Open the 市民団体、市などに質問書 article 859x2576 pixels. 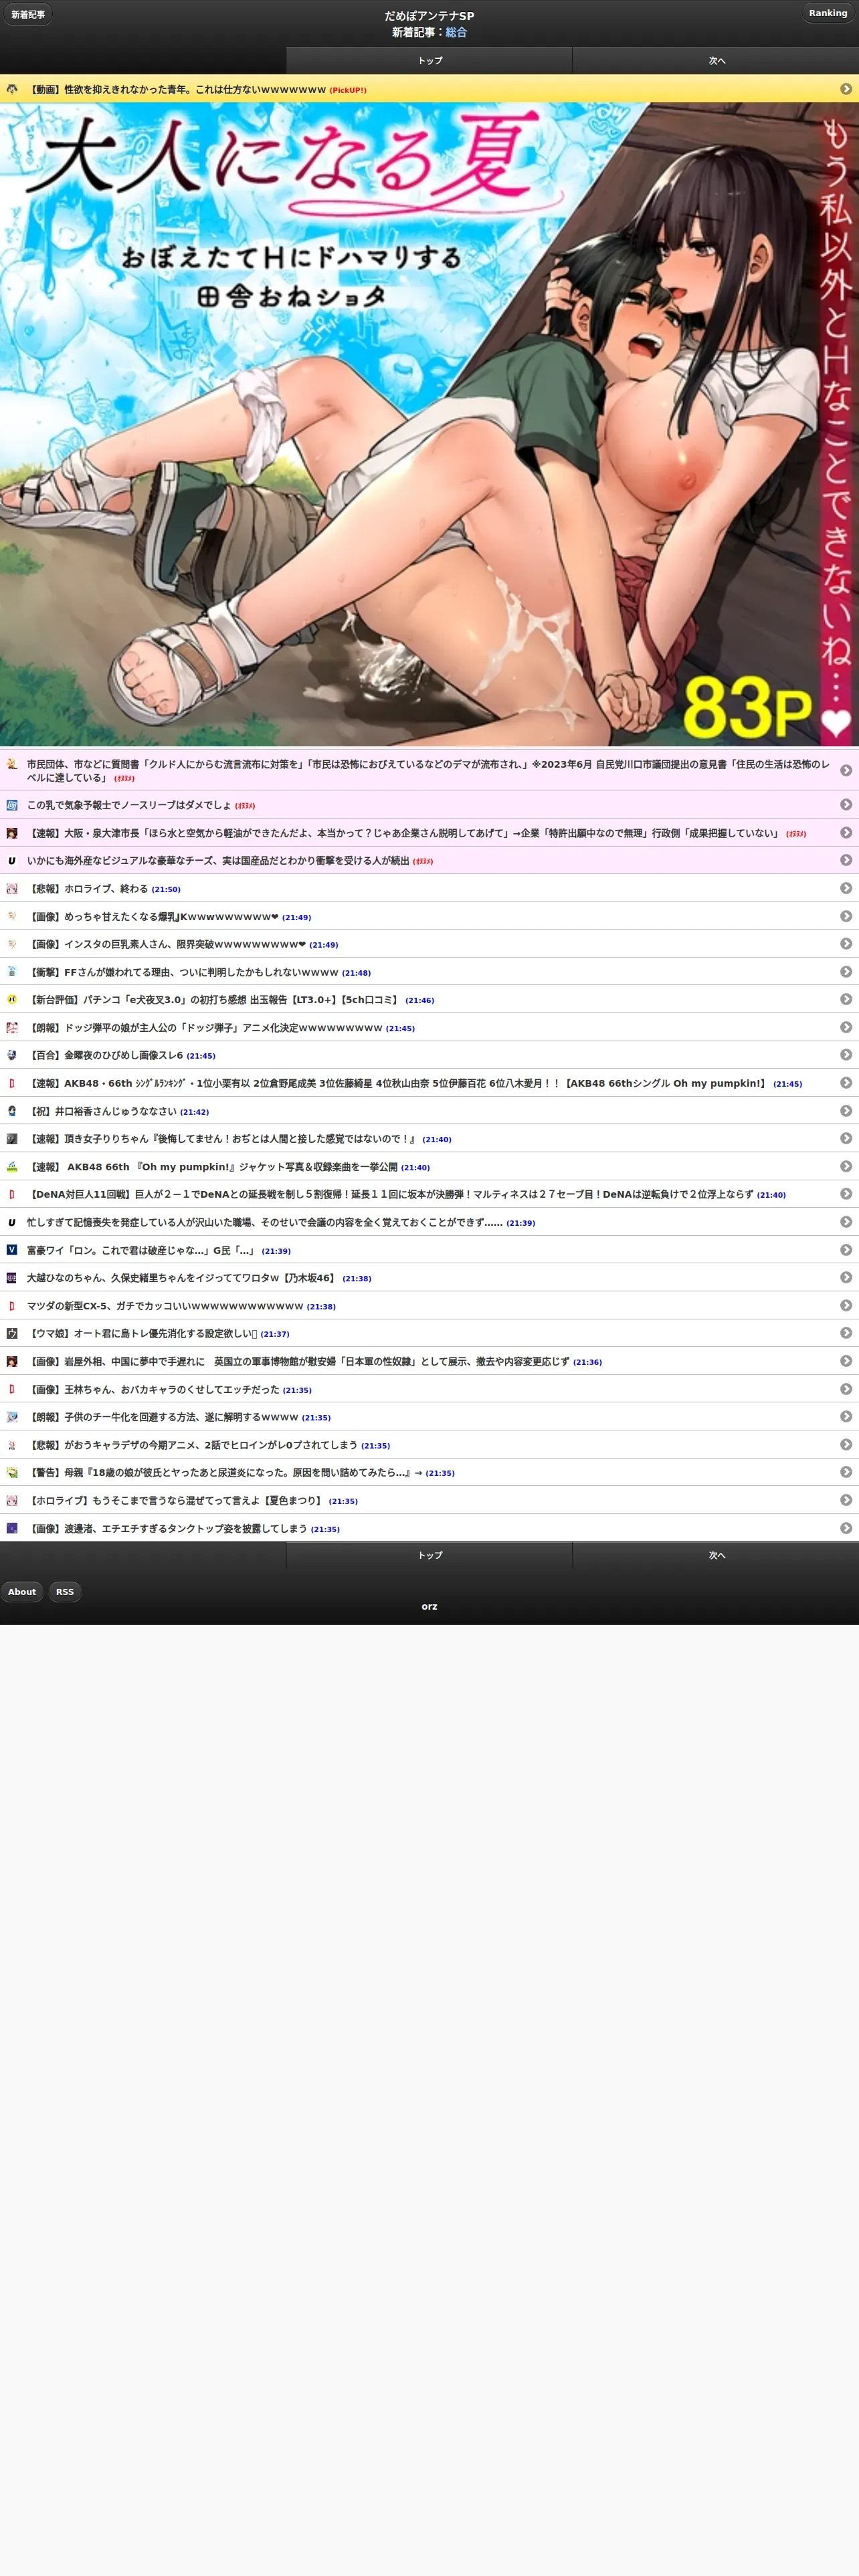coord(428,770)
